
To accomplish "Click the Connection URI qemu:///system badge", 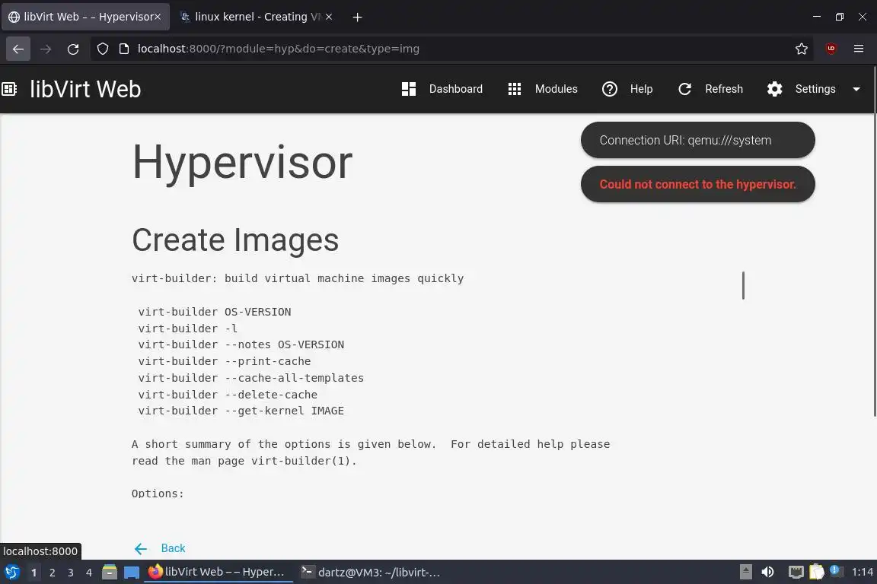I will [x=697, y=140].
